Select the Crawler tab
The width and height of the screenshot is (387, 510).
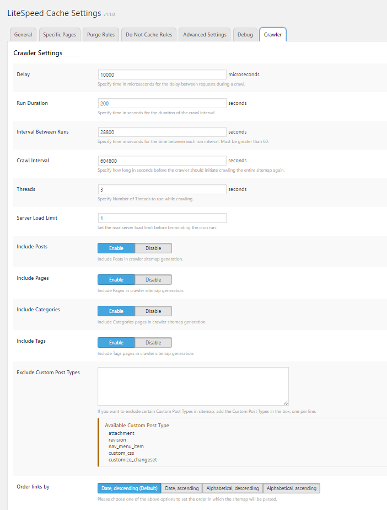tap(273, 34)
